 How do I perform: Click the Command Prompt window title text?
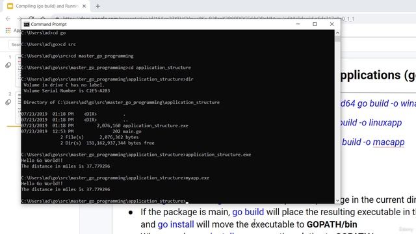pyautogui.click(x=49, y=25)
